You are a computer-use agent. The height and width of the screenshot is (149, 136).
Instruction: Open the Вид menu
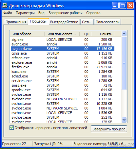41,13
